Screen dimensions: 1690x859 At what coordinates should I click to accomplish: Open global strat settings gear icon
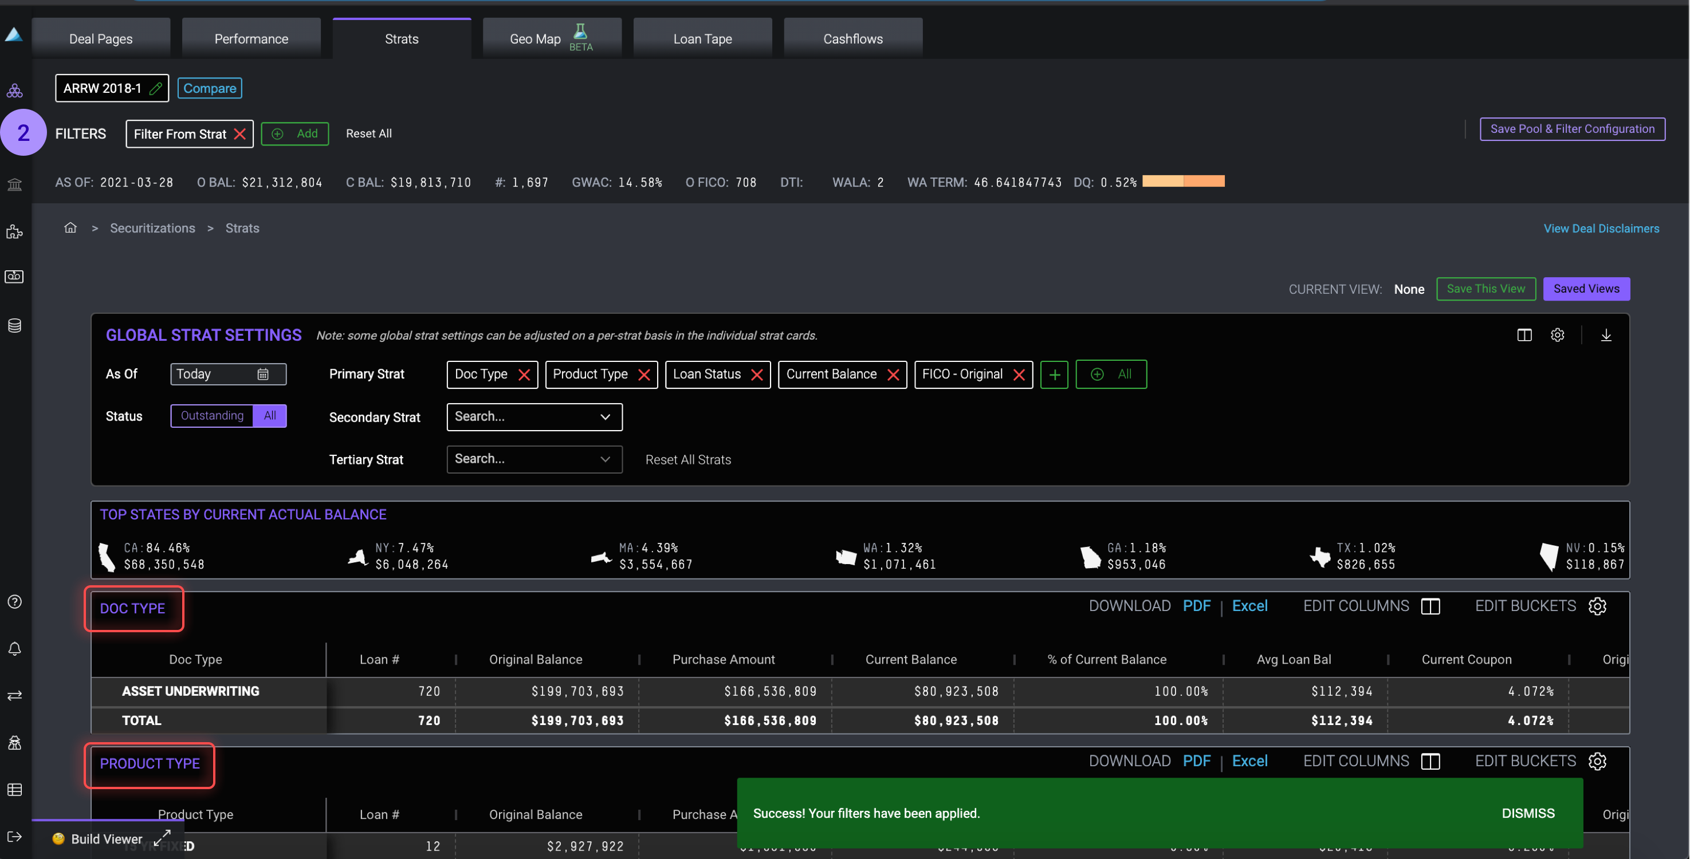point(1557,335)
